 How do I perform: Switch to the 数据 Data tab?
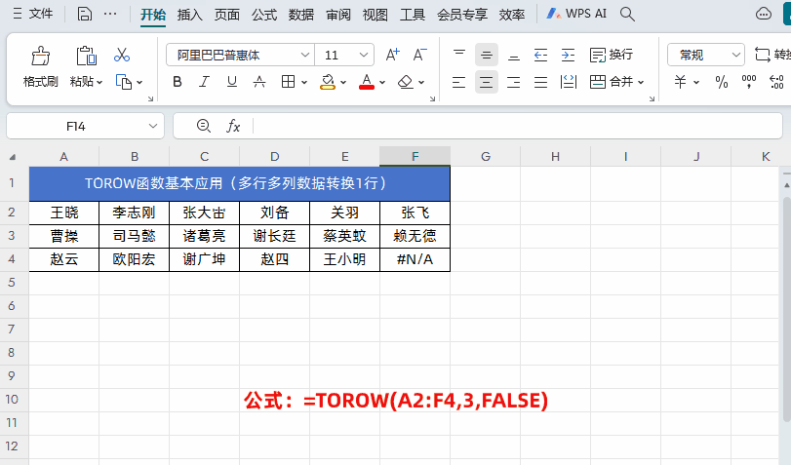(301, 15)
